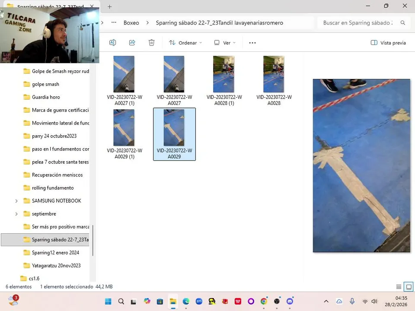Open the paso en I fundamentos folder

click(56, 149)
